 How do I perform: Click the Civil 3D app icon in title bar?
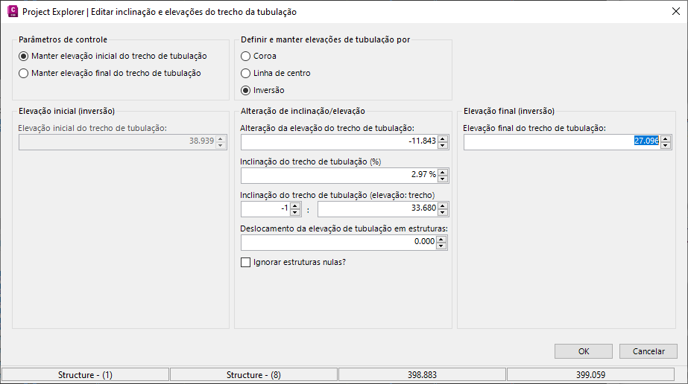pos(12,12)
